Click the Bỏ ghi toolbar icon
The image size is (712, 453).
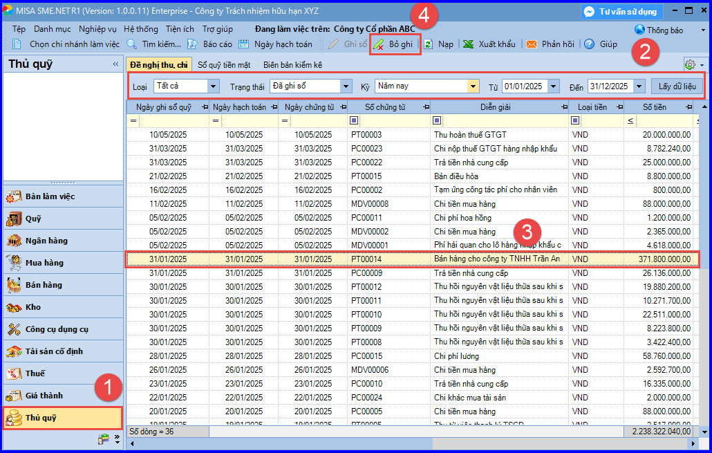[x=378, y=44]
